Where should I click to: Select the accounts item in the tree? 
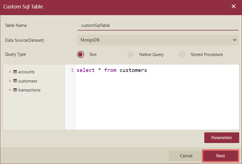27,72
